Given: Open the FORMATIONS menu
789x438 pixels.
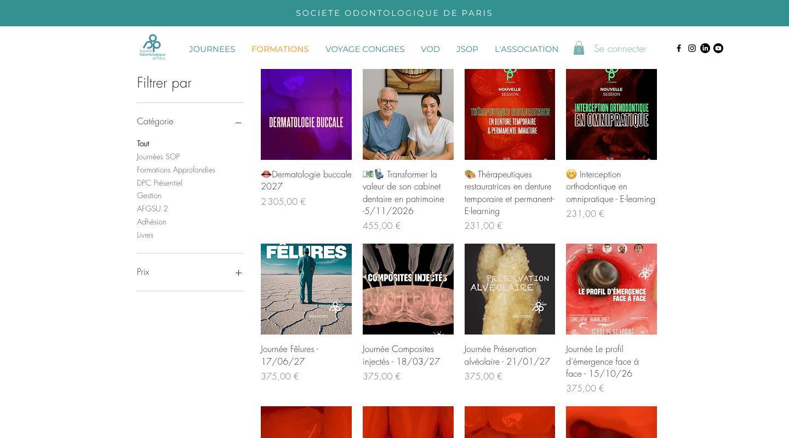Looking at the screenshot, I should pos(280,49).
